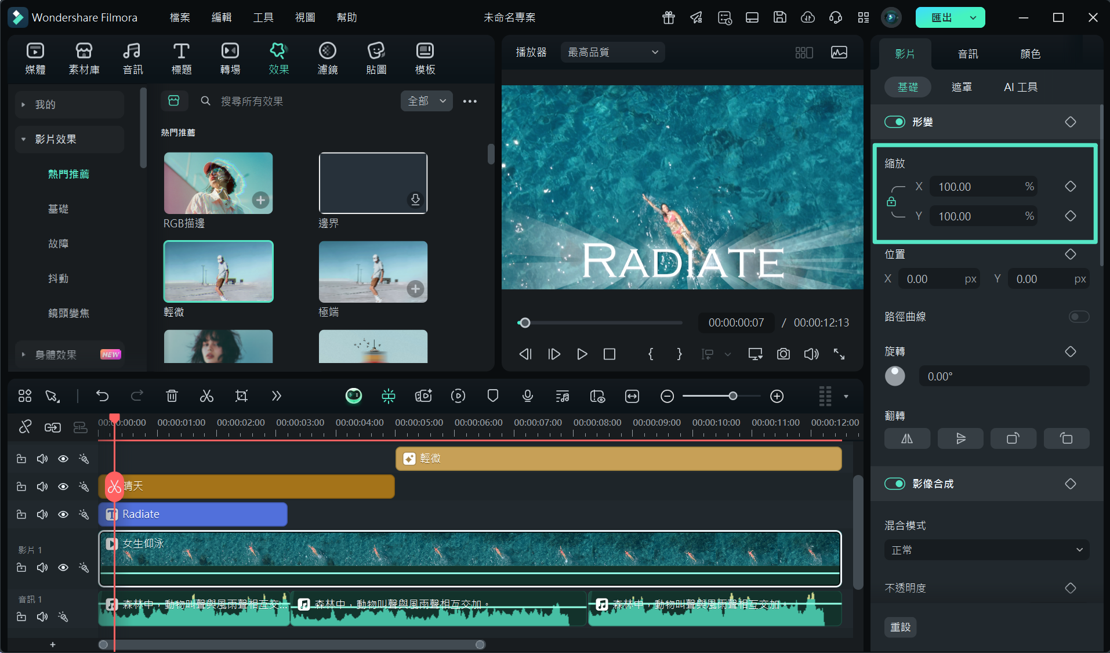1110x653 pixels.
Task: Click the crop tool in timeline toolbar
Action: click(241, 396)
